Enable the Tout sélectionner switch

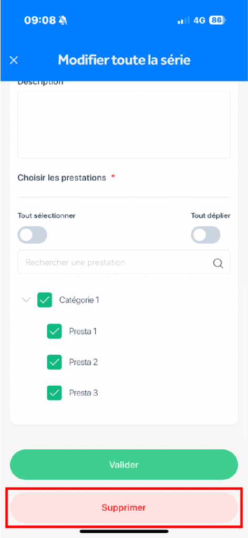click(x=32, y=235)
